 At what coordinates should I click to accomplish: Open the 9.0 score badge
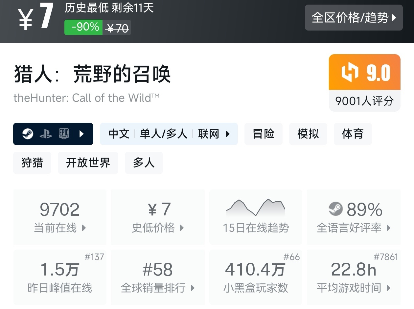point(365,73)
